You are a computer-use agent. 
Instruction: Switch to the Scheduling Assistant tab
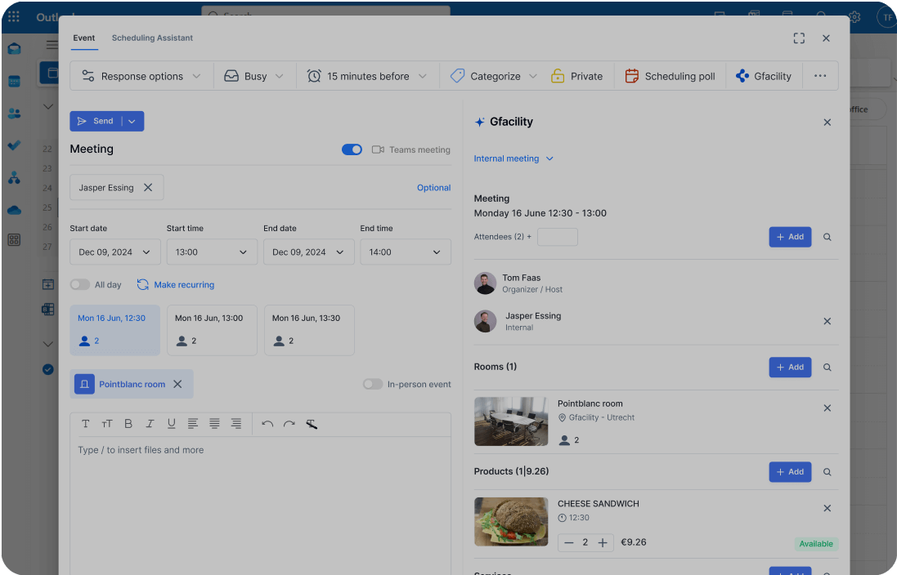click(x=152, y=38)
